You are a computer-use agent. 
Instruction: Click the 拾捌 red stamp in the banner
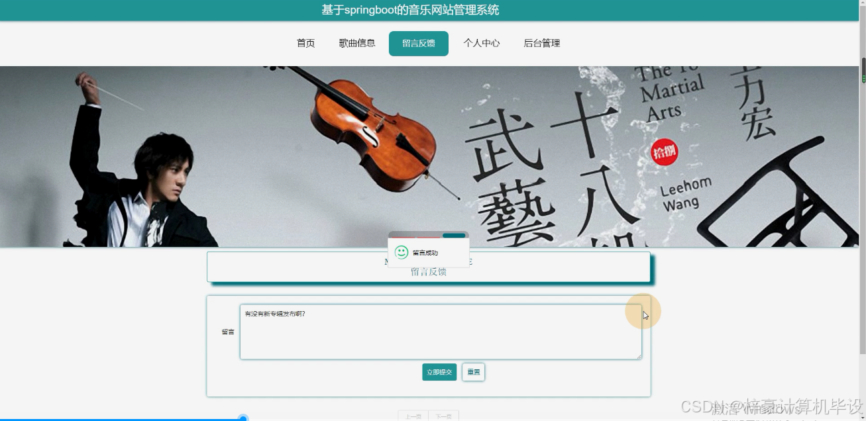point(665,152)
